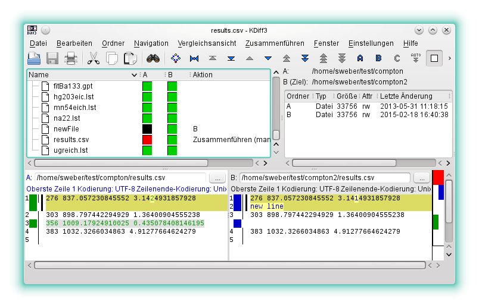Select hg203eic.lst in file tree

click(74, 97)
